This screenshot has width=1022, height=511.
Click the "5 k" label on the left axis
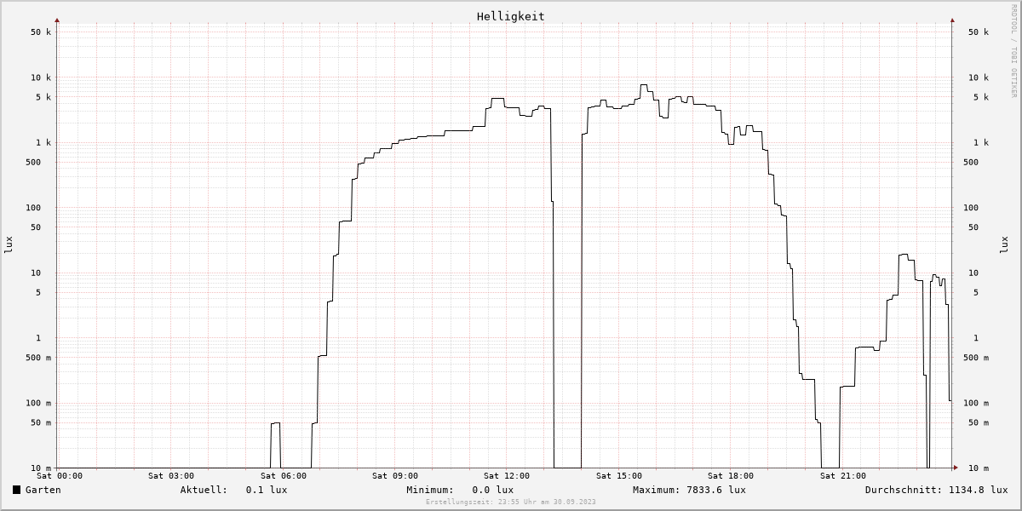click(x=43, y=97)
